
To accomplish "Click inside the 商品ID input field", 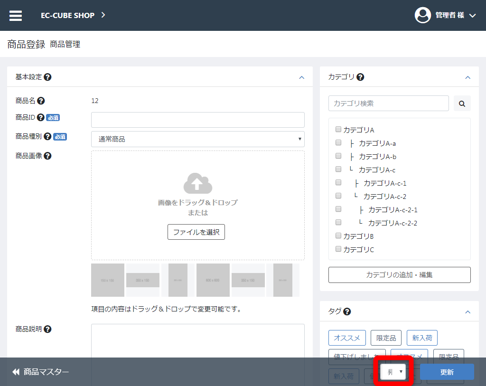I will (197, 120).
